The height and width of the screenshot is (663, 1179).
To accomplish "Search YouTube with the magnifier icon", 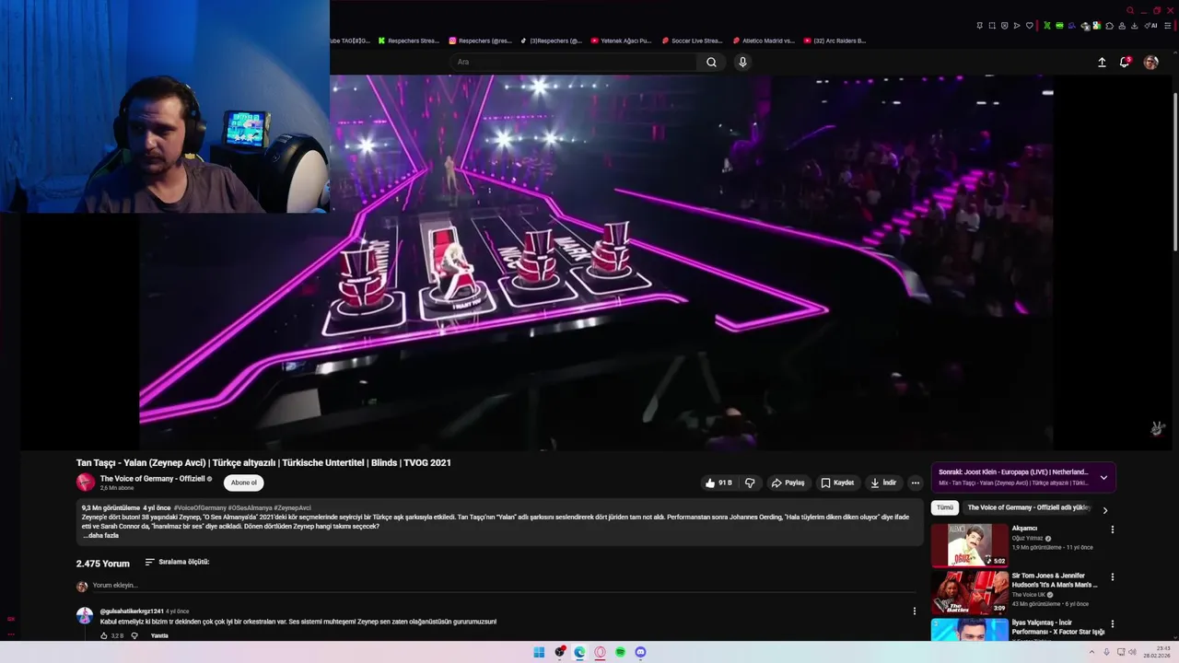I will pos(711,62).
